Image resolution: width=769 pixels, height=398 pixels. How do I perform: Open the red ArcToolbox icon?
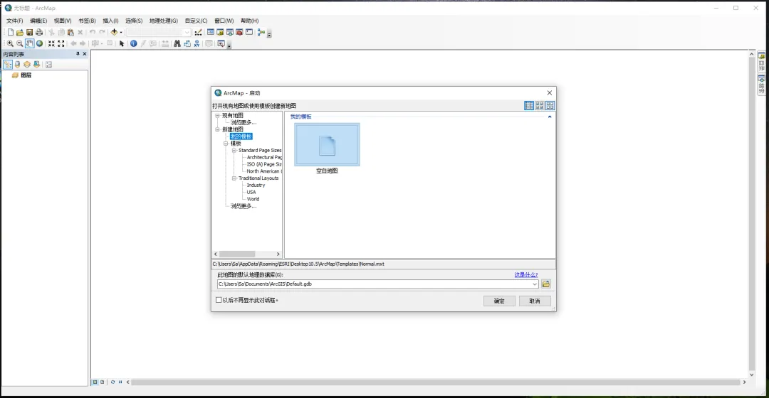click(239, 32)
